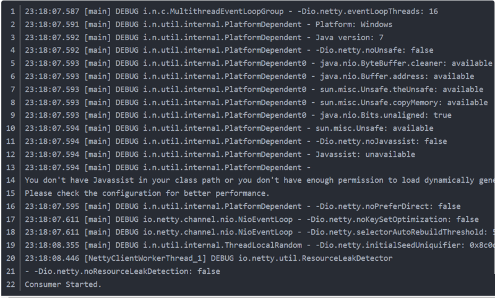The image size is (495, 298).
Task: Click 'java.nio.Bits.unaligned: true' entry
Action: (385, 115)
